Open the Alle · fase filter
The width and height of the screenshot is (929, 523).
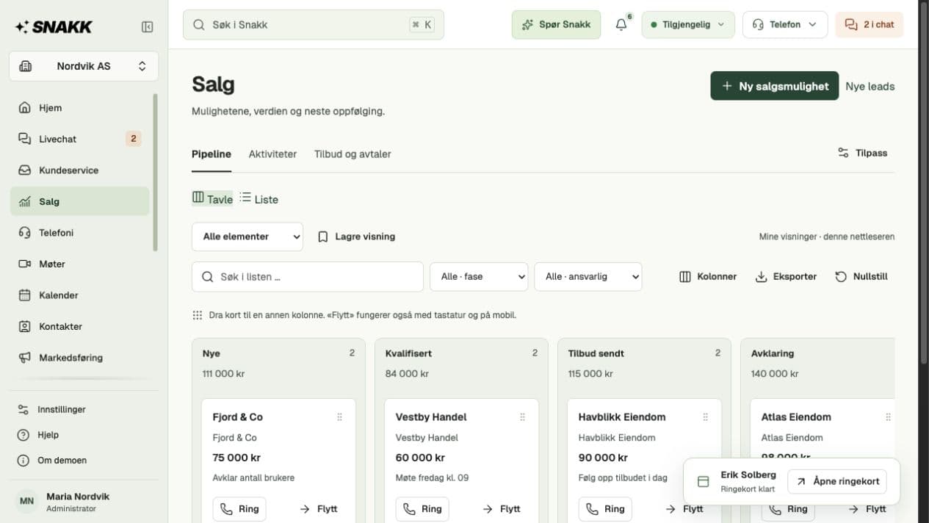479,277
